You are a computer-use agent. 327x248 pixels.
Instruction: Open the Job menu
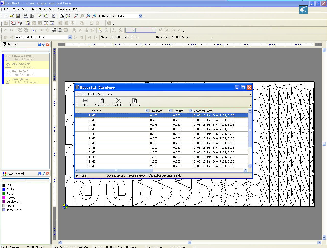coord(34,9)
